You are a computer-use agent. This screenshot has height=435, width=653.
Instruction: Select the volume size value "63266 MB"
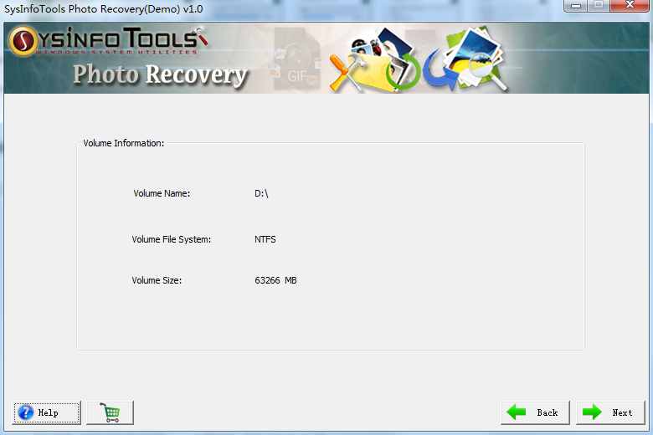[275, 280]
